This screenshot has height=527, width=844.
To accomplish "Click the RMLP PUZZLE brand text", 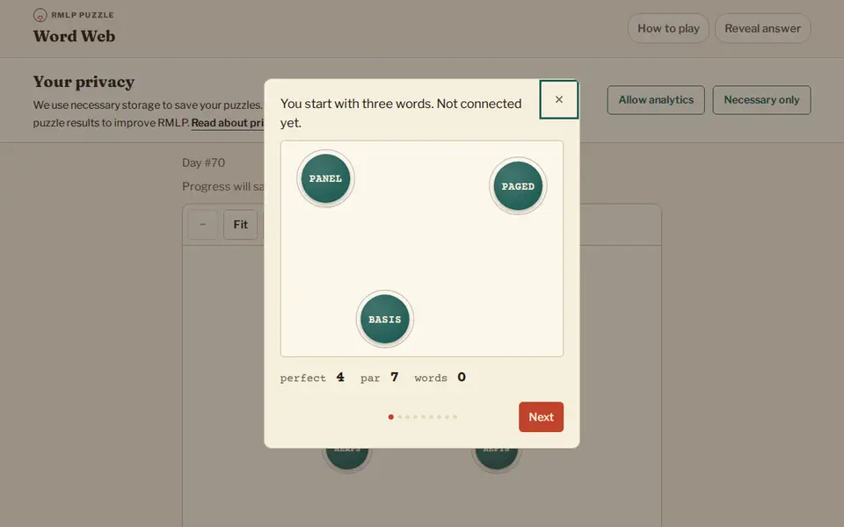I will (83, 15).
